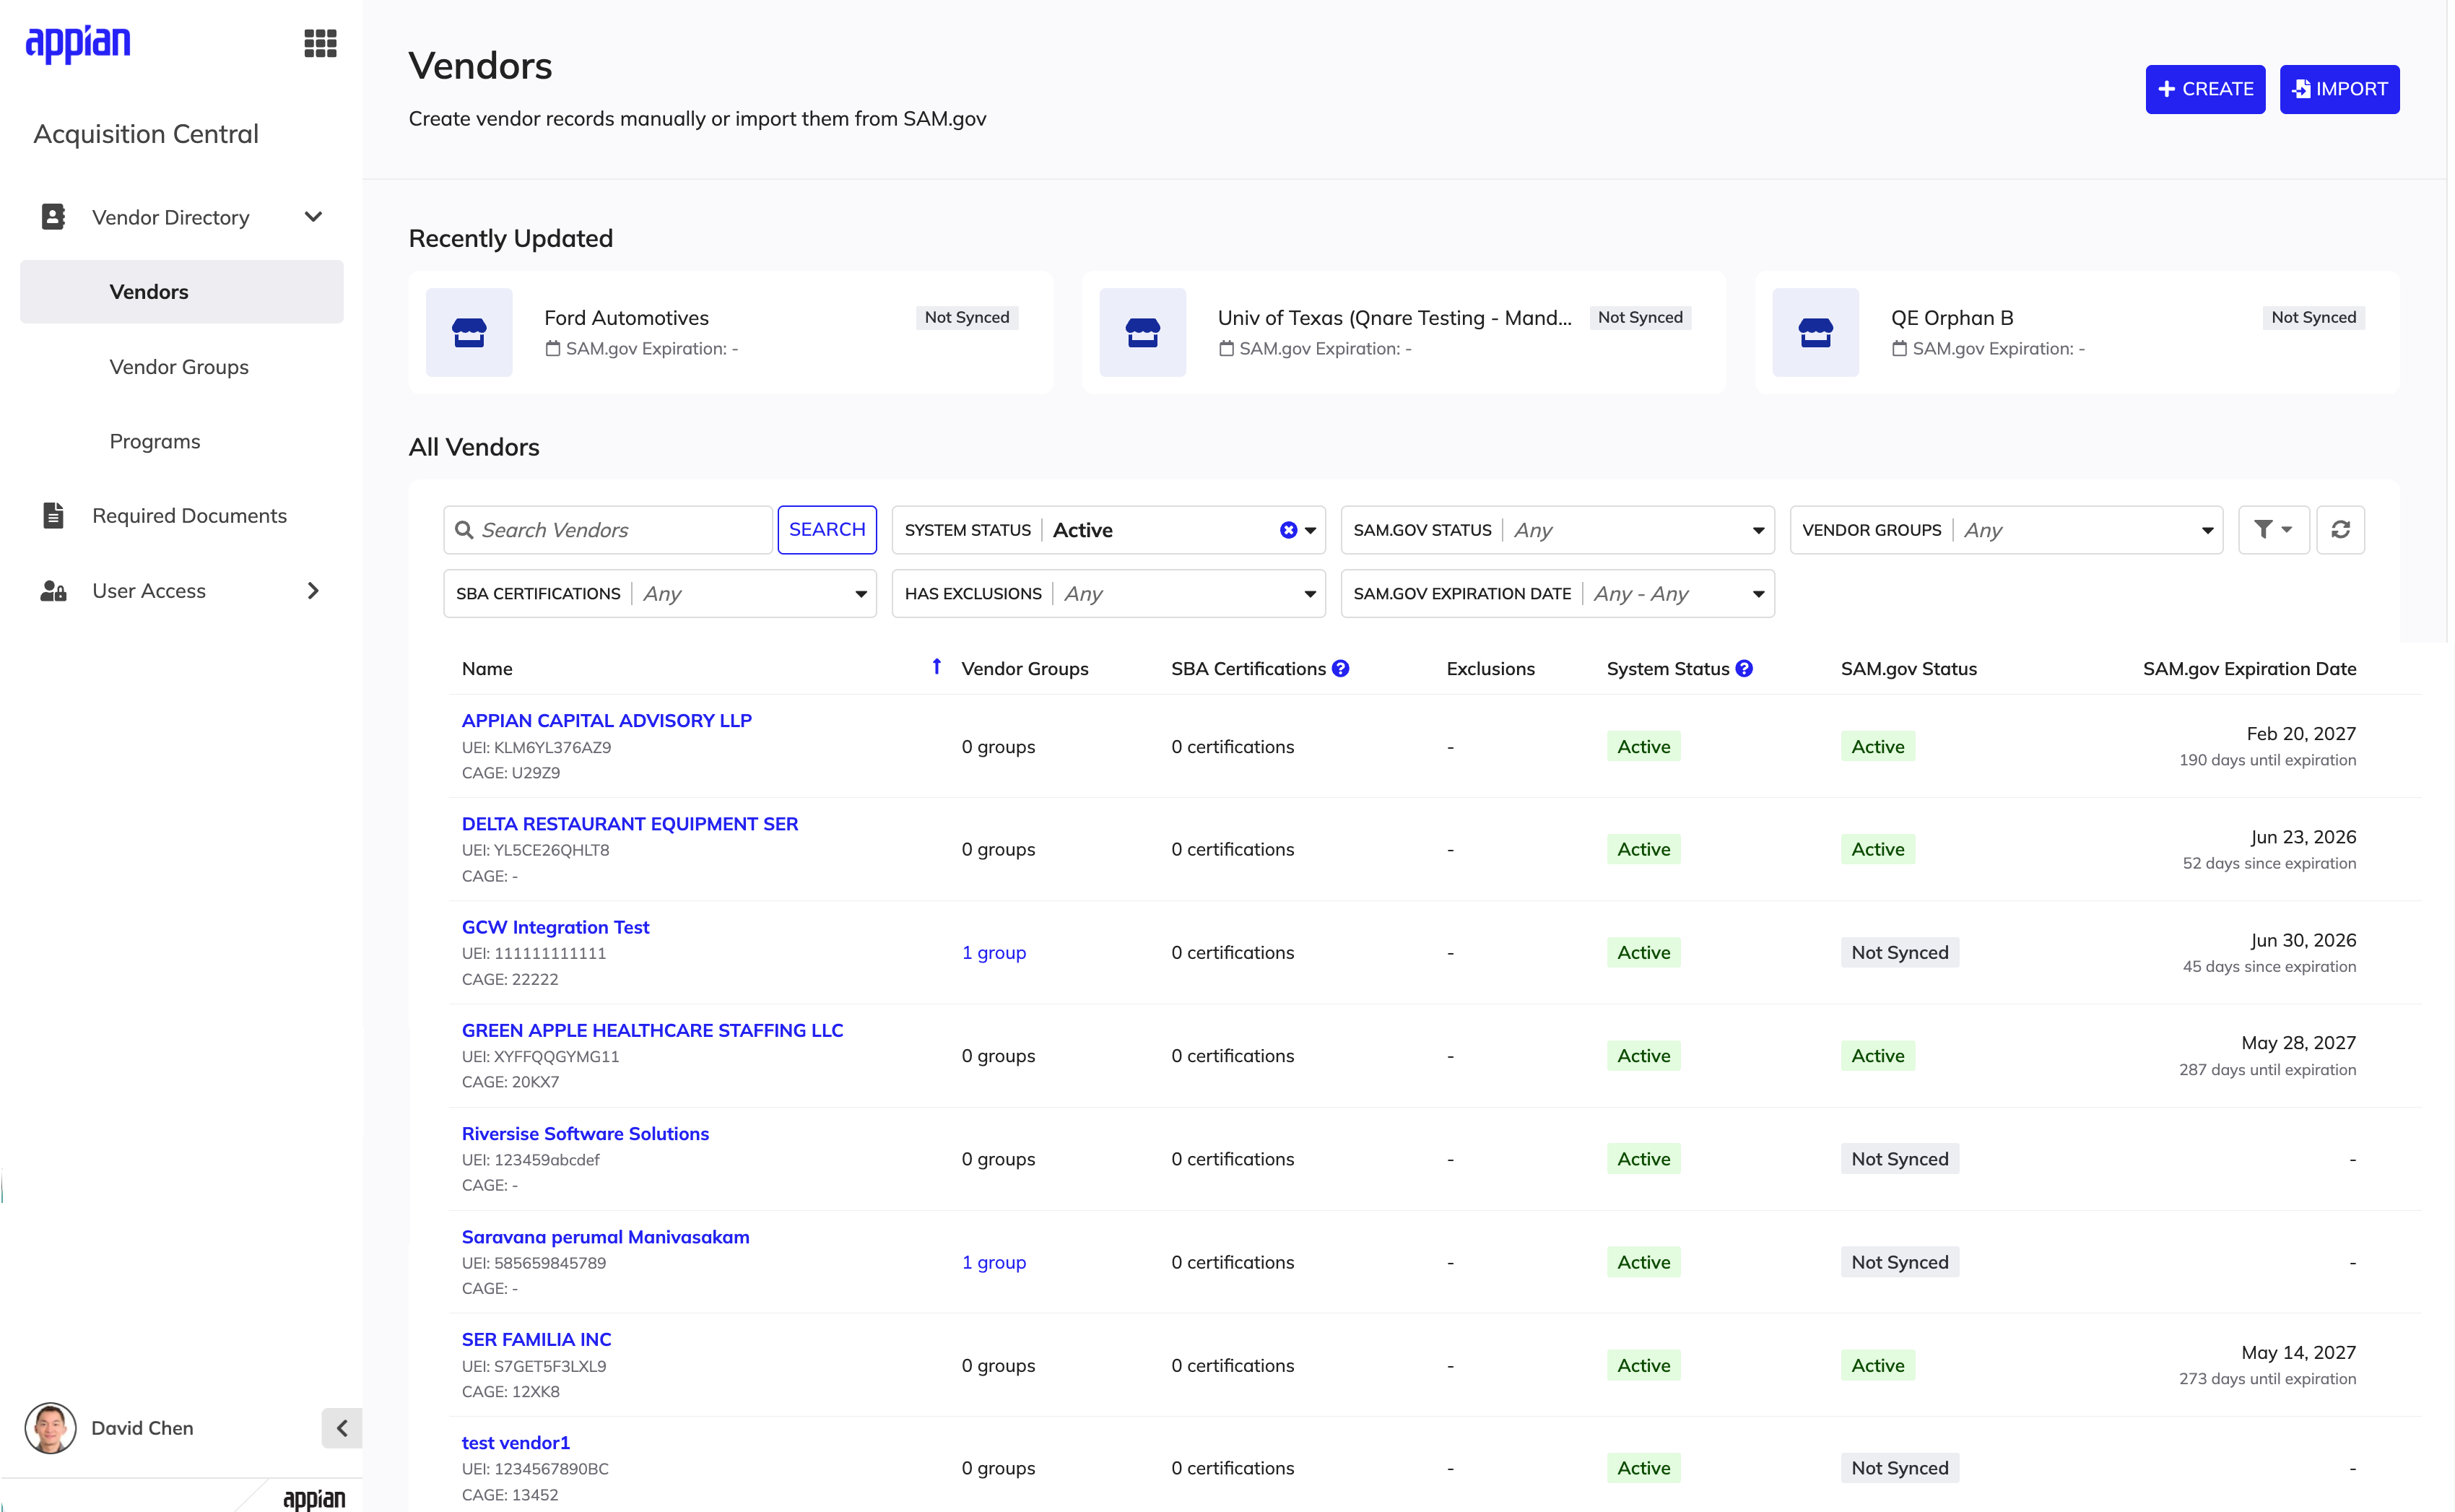This screenshot has height=1512, width=2455.
Task: Click the Name column sort arrow
Action: (936, 667)
